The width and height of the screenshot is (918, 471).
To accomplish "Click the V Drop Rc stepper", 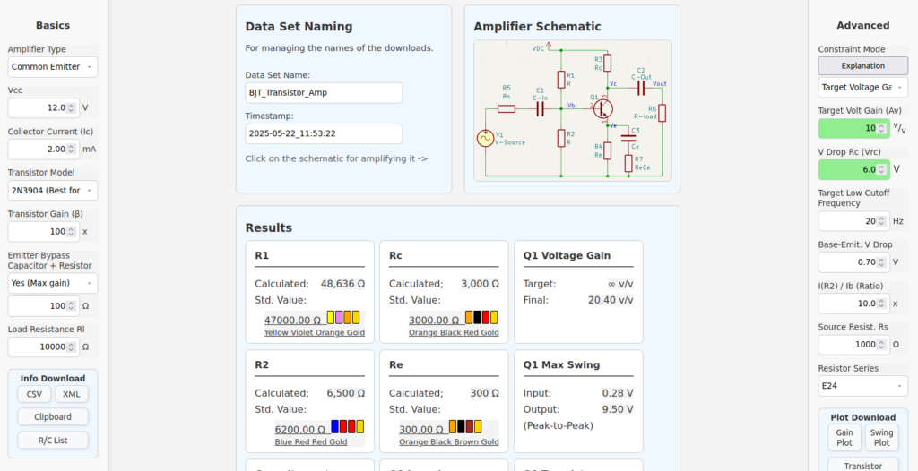I will pos(881,169).
